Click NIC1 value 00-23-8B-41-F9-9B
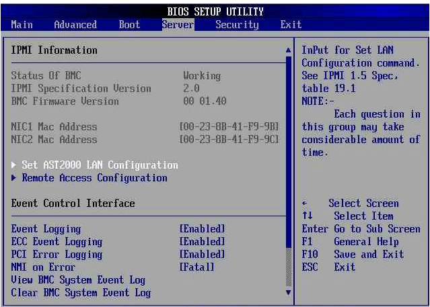Viewport: 430px width, 307px height. (x=229, y=127)
